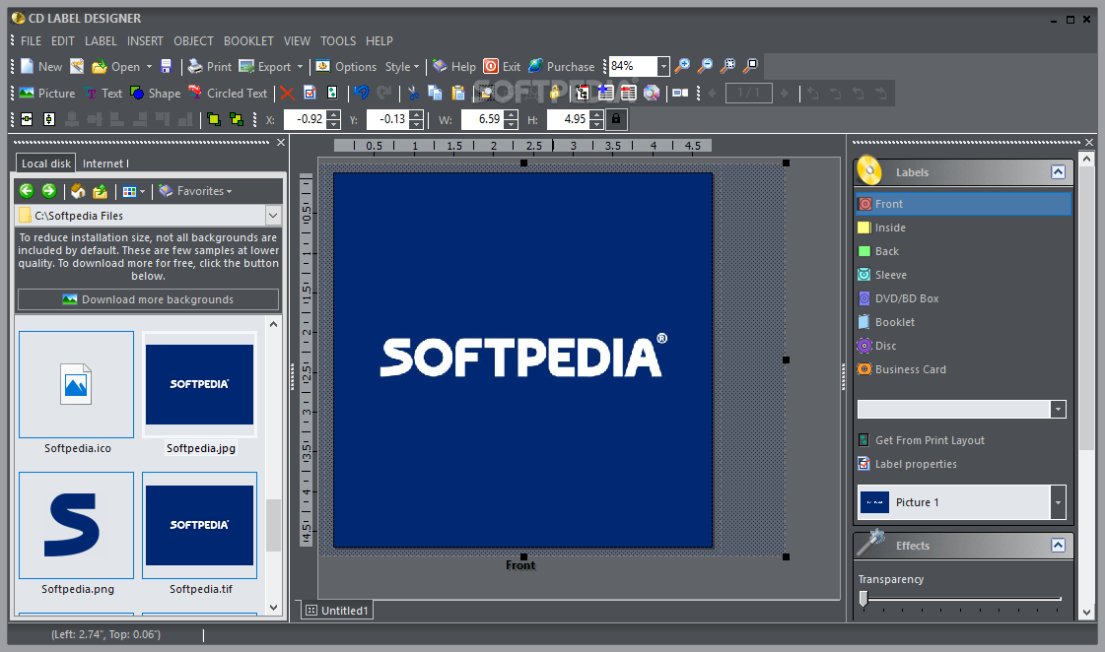The image size is (1105, 652).
Task: Go back with the green left arrow
Action: pyautogui.click(x=27, y=191)
